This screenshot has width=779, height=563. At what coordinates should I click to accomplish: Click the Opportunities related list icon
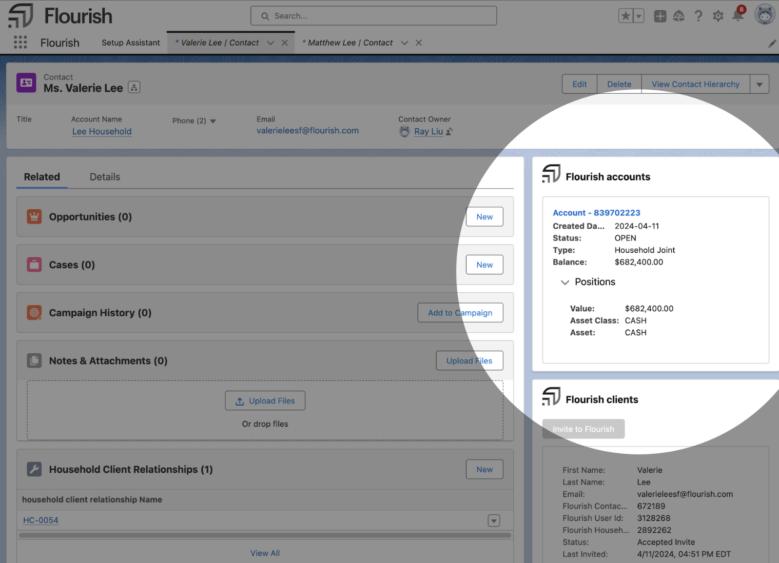click(34, 216)
